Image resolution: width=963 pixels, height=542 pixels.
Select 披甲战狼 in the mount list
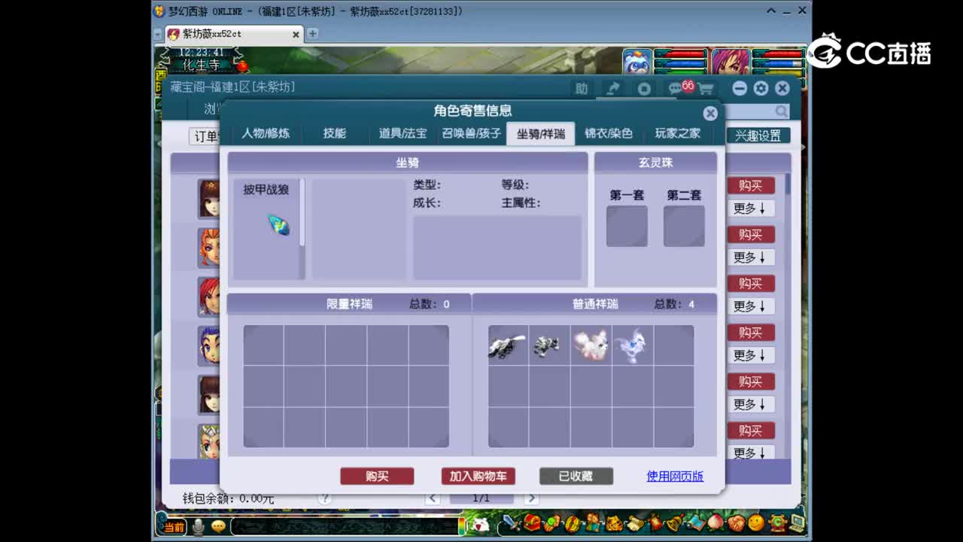pyautogui.click(x=266, y=190)
